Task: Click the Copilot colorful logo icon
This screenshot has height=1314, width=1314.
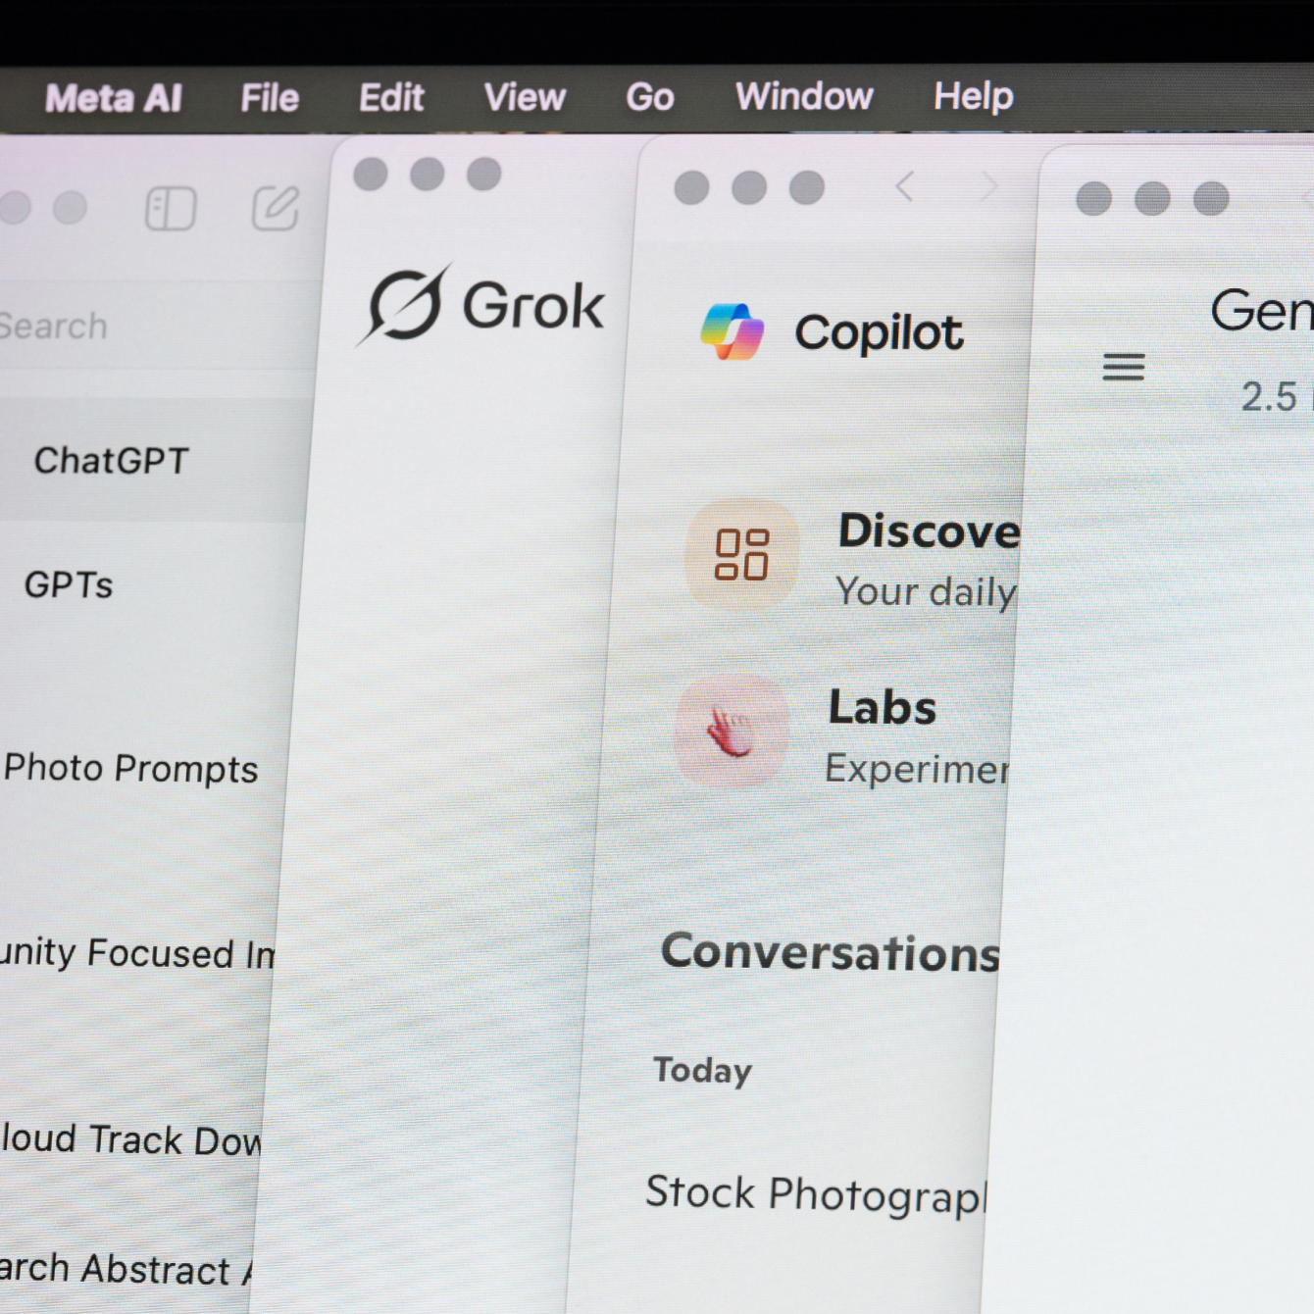Action: tap(733, 331)
